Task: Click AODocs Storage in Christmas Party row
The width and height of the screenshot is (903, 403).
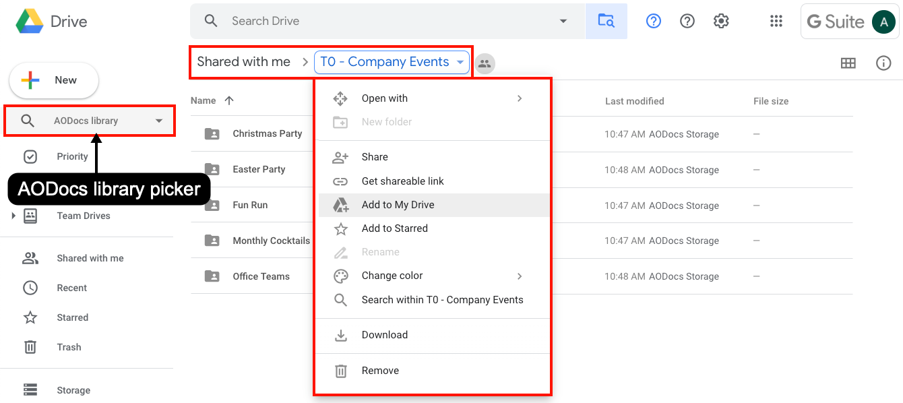Action: pos(684,134)
